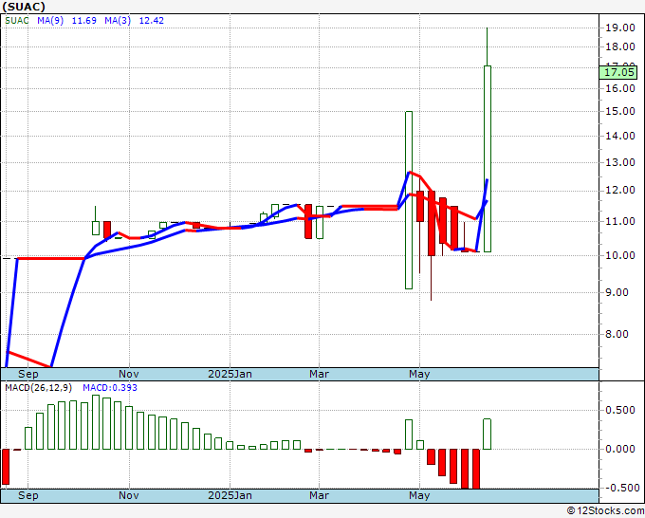Click the MA(3) value 12.42
Image resolution: width=645 pixels, height=518 pixels.
tap(152, 21)
